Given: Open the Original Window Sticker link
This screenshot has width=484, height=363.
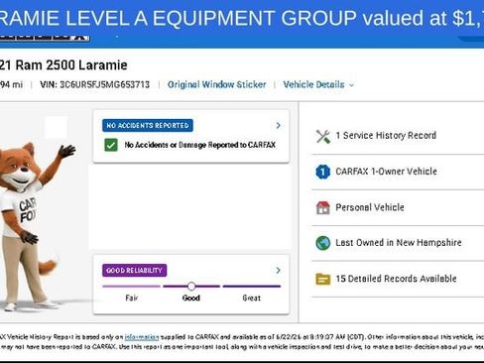Looking at the screenshot, I should click(x=216, y=84).
